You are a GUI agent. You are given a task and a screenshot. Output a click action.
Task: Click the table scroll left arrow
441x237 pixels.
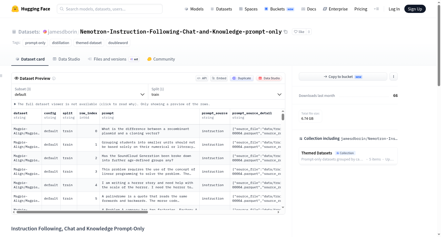pyautogui.click(x=14, y=212)
